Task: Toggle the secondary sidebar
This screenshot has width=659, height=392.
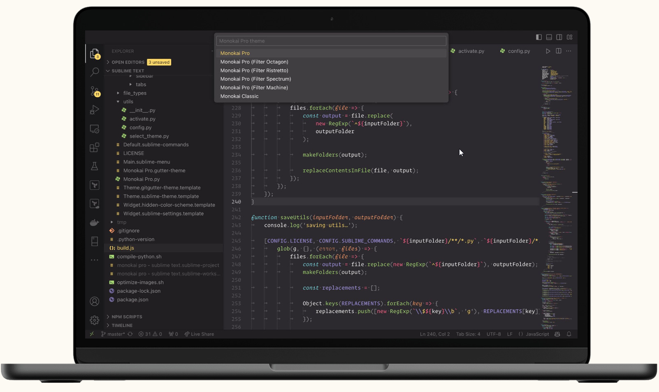Action: 559,37
